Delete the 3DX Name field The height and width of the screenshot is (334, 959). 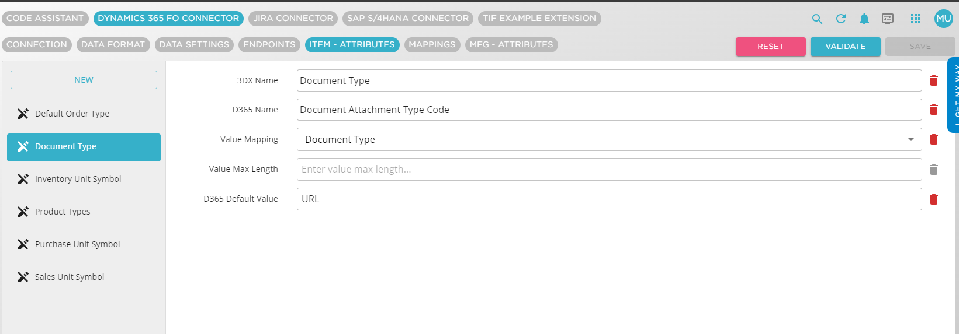[x=934, y=80]
